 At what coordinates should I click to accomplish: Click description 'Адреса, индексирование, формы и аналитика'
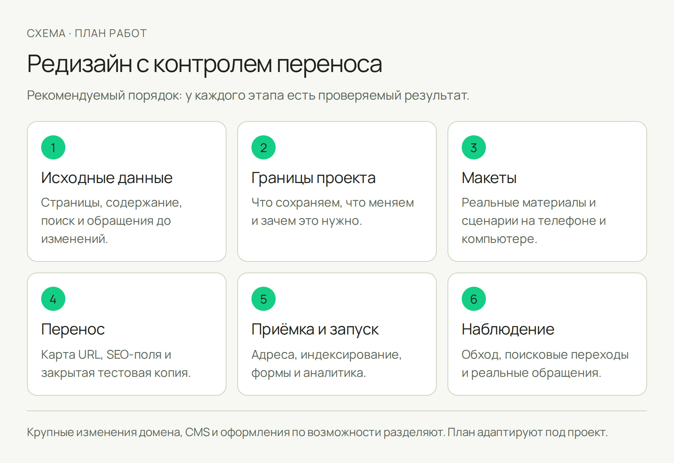[x=327, y=364]
